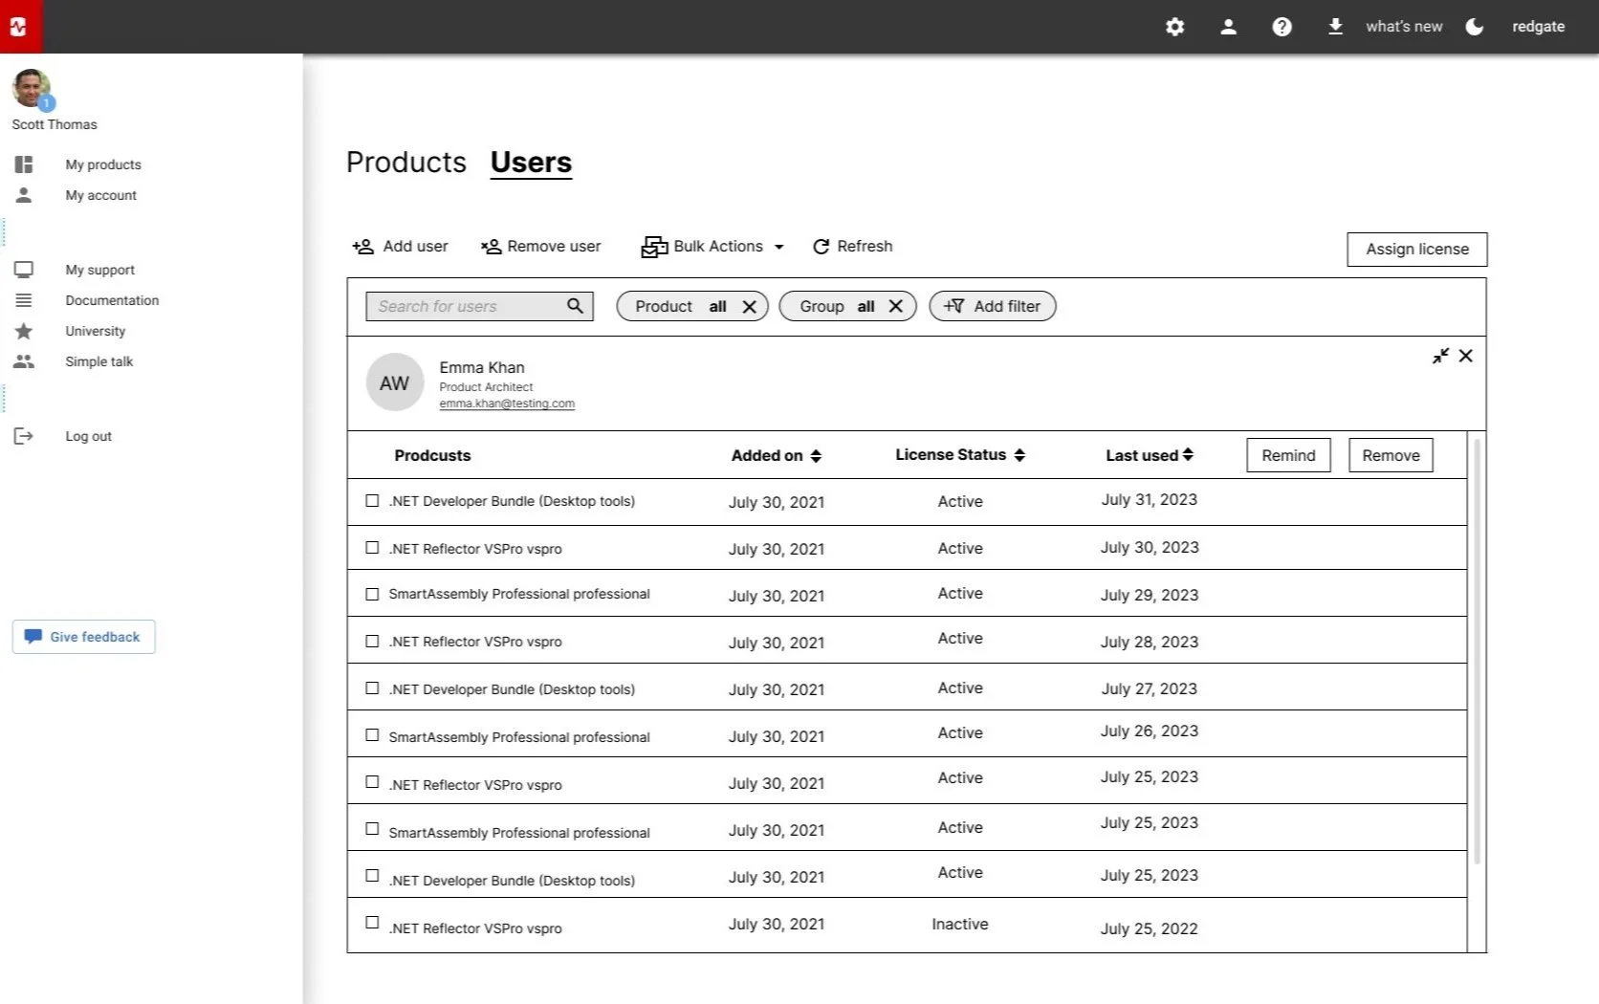
Task: Click the Give feedback button
Action: point(84,637)
